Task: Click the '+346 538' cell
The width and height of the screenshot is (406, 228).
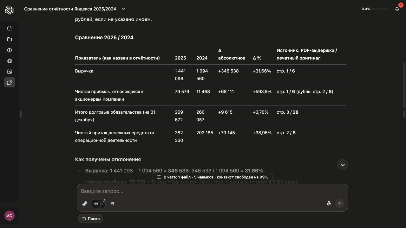Action: pos(228,71)
